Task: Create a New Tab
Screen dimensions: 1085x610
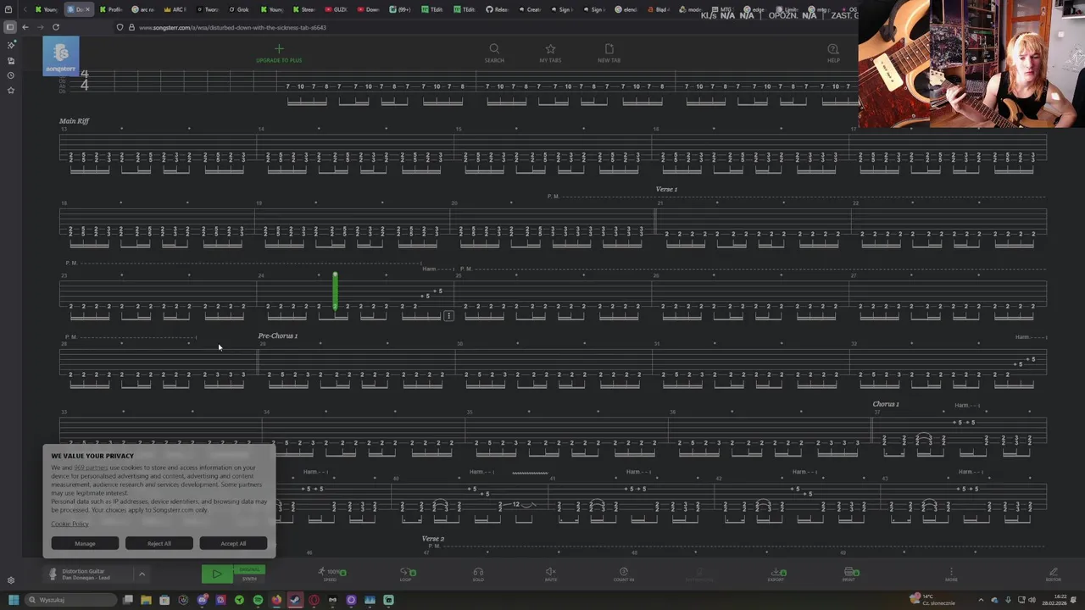Action: click(609, 53)
